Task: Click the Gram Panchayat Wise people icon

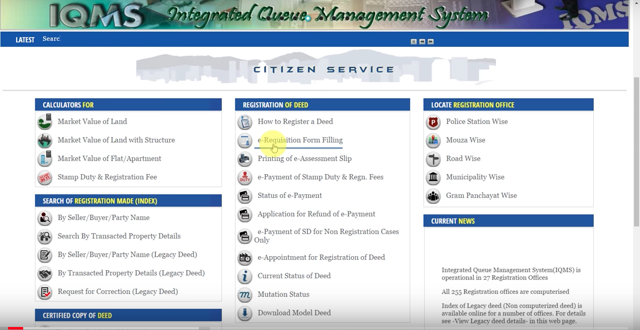Action: click(x=433, y=196)
